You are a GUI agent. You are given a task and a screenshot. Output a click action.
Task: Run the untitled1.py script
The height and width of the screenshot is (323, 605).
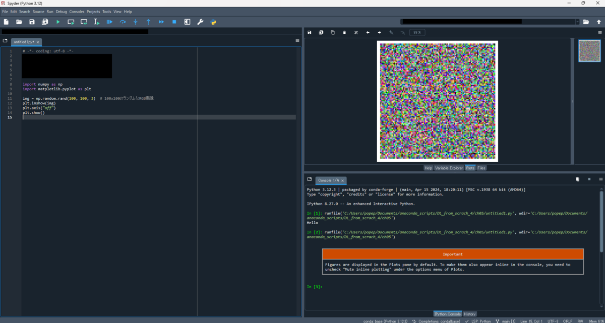[57, 22]
